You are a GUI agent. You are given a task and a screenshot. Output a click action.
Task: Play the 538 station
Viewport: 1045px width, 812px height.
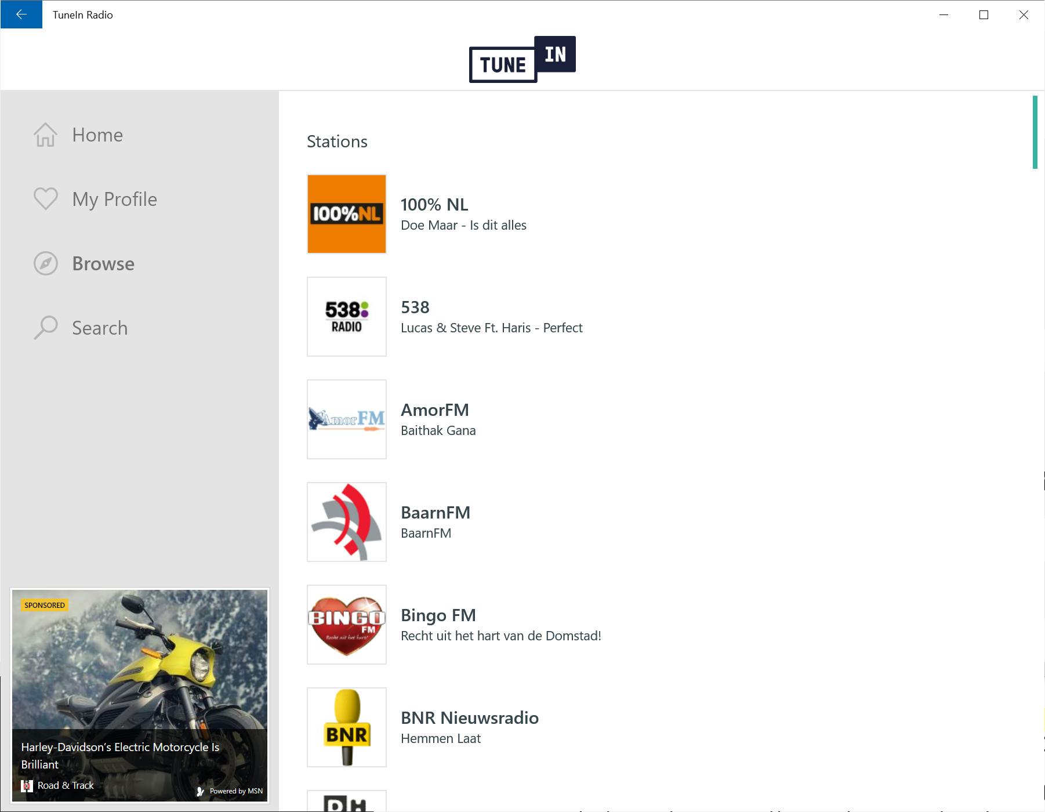(x=415, y=307)
